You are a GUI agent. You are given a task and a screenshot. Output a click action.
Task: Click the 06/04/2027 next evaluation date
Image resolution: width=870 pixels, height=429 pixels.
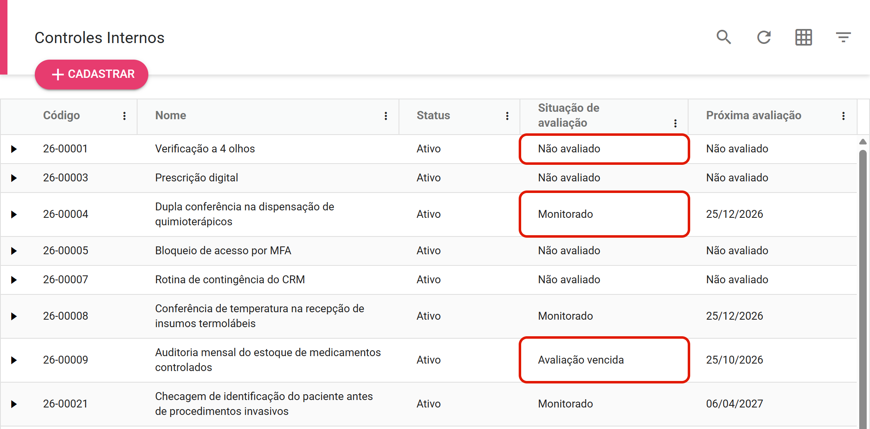[x=735, y=404]
